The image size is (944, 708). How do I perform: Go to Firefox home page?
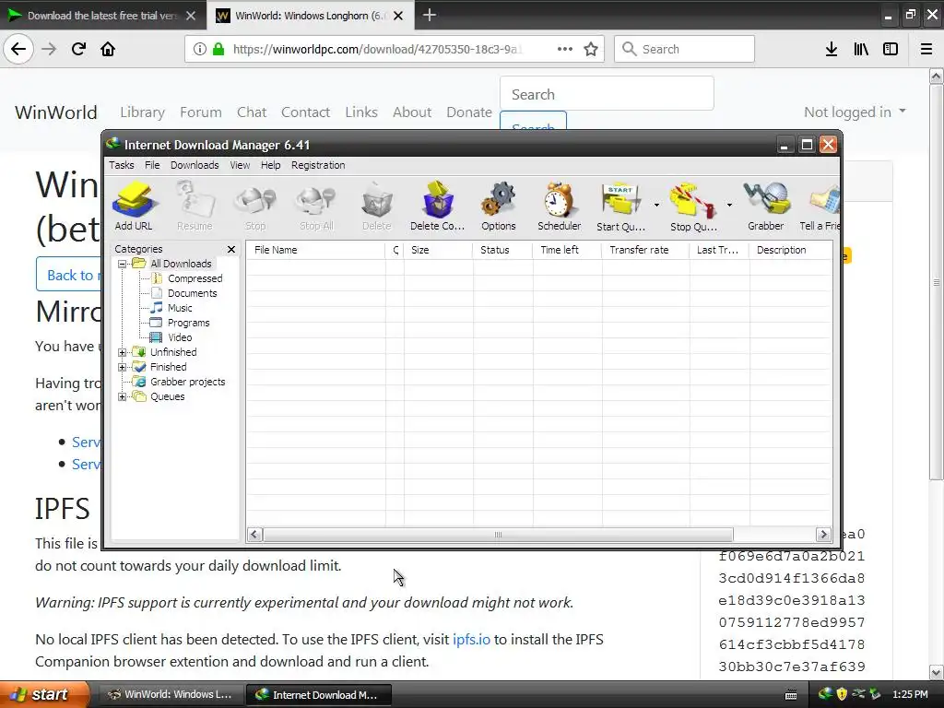[x=108, y=49]
